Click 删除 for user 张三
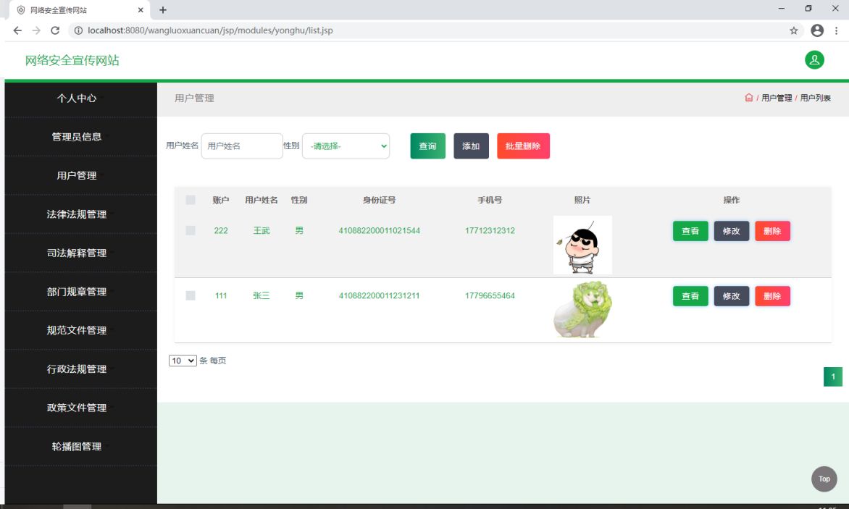 [x=773, y=296]
